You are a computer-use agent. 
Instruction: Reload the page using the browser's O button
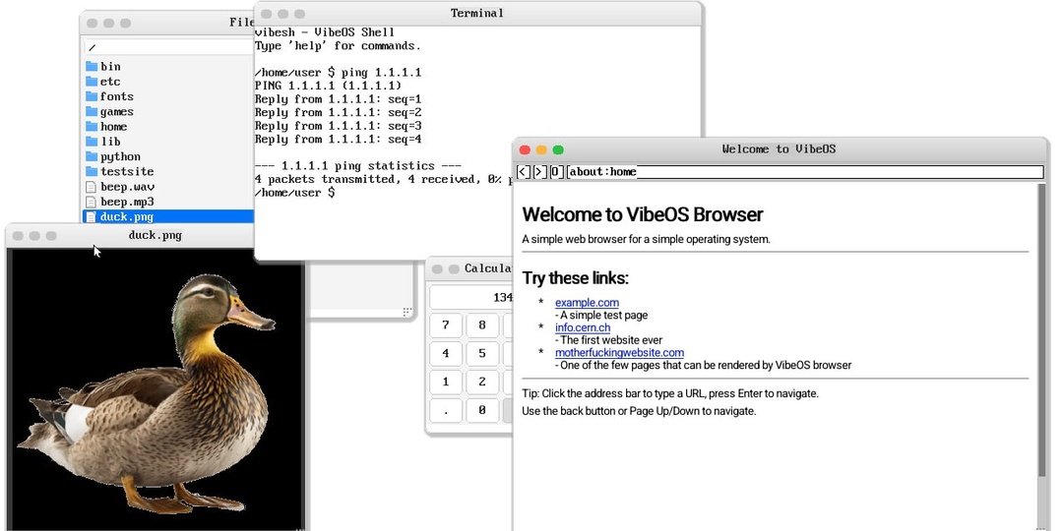[556, 172]
